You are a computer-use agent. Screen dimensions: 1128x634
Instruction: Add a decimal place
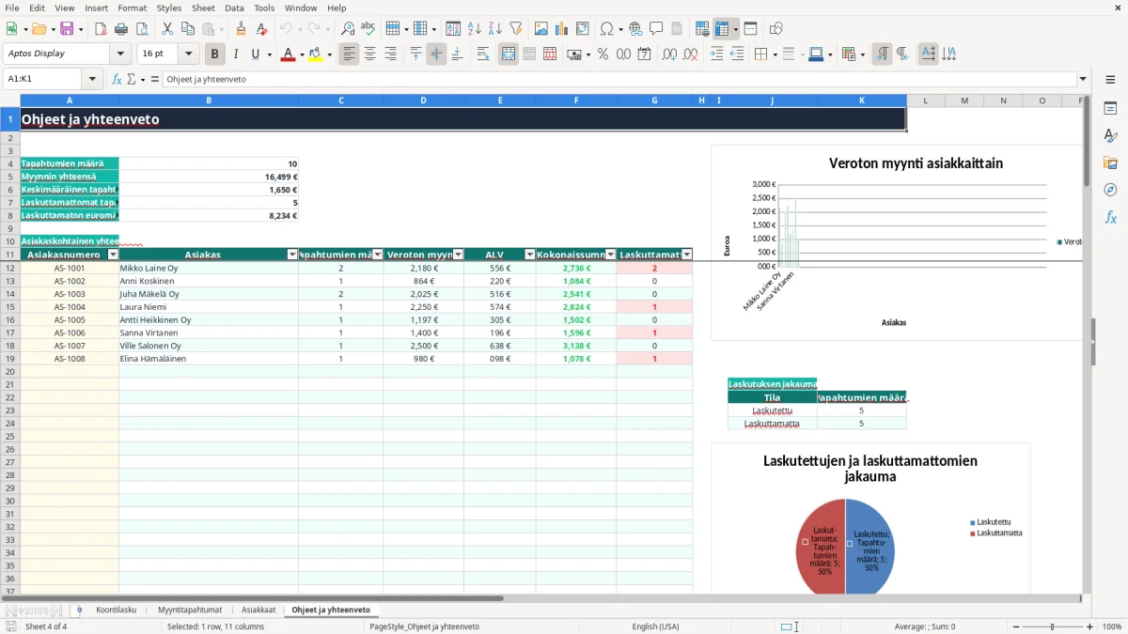click(670, 54)
